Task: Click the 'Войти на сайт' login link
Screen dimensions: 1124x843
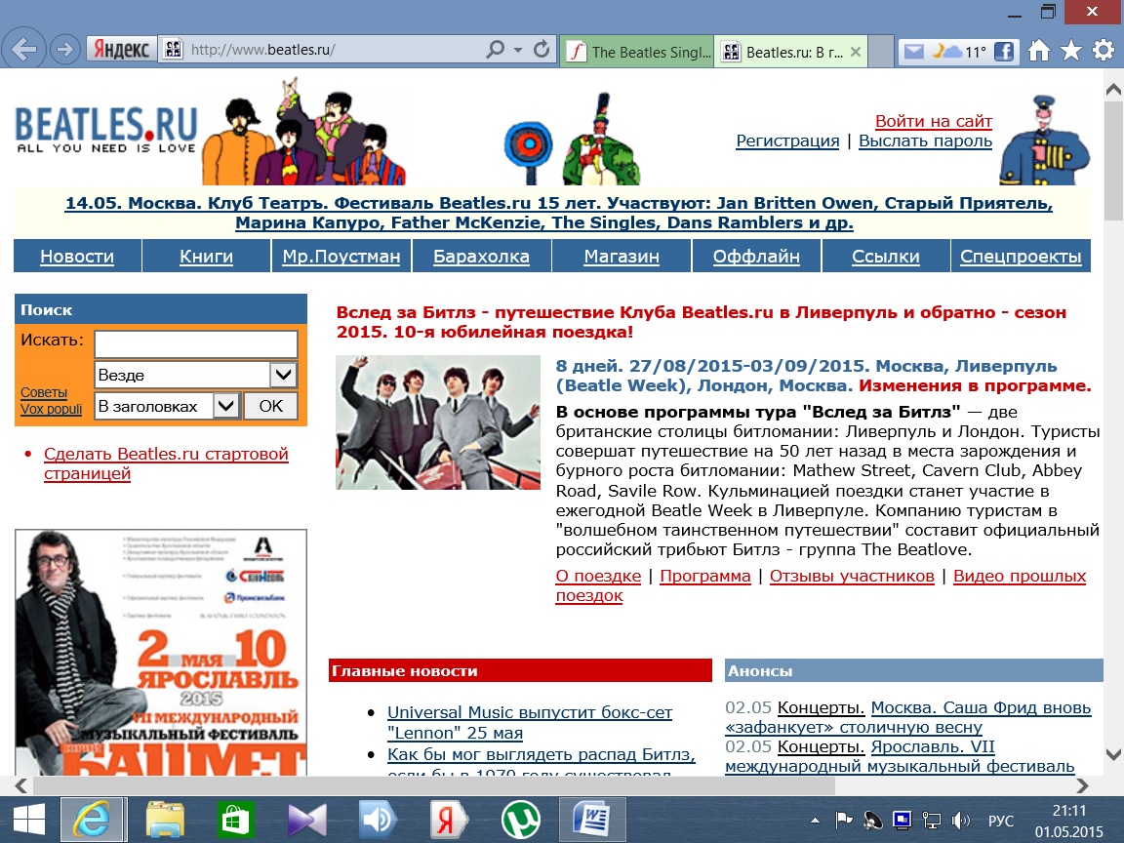Action: click(933, 121)
